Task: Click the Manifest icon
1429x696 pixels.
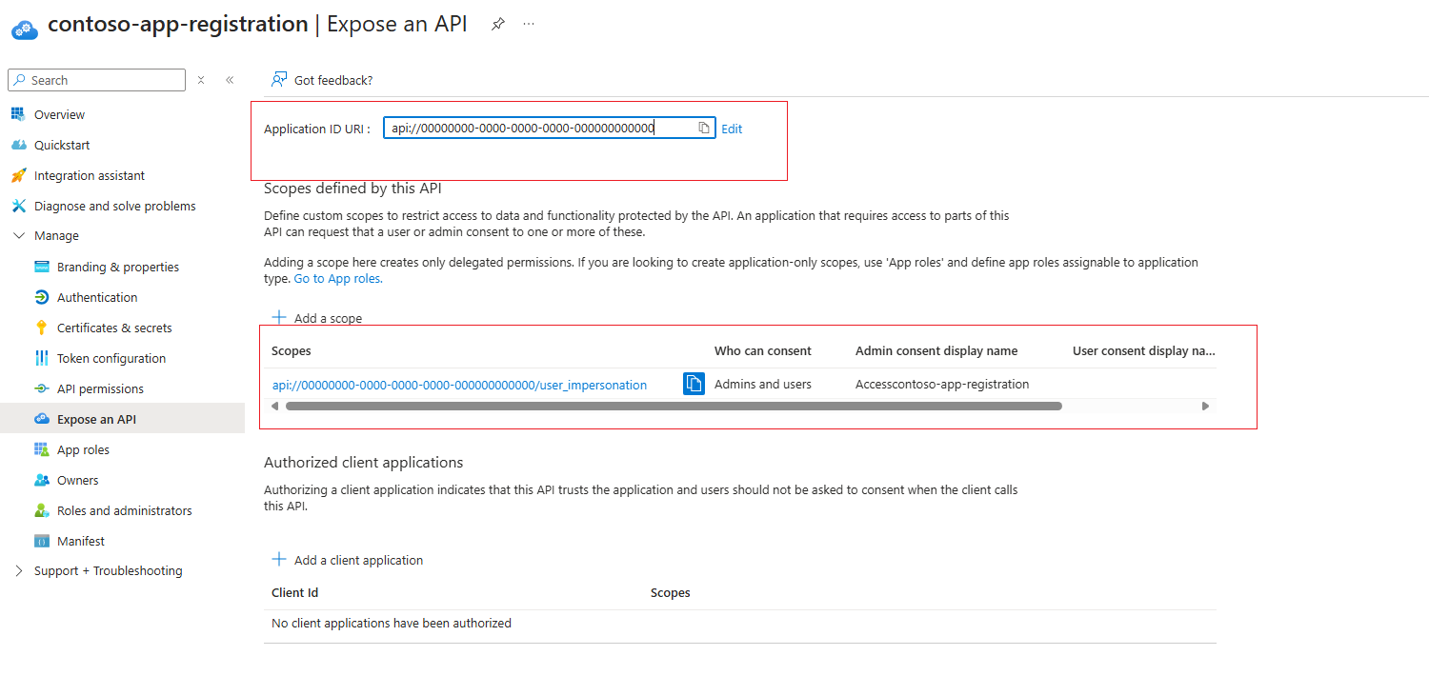Action: (x=41, y=541)
